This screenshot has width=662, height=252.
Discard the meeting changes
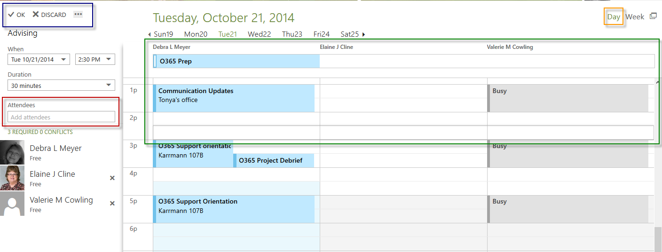tap(49, 15)
